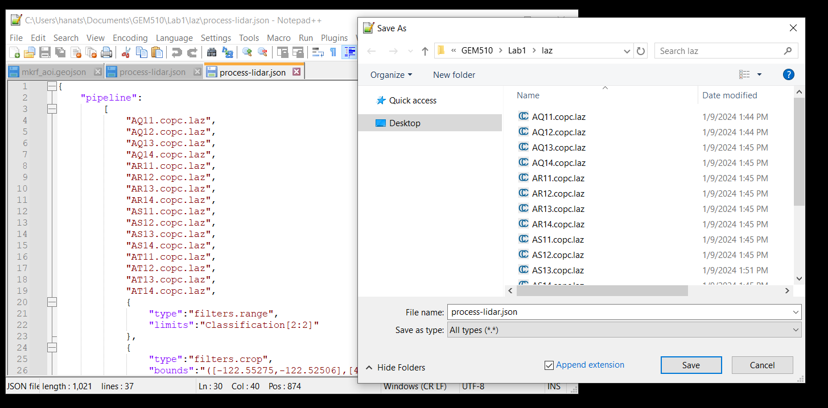This screenshot has width=828, height=408.
Task: Collapse the fold marker on line 1
Action: click(52, 86)
